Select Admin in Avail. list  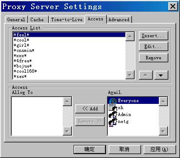pyautogui.click(x=133, y=115)
